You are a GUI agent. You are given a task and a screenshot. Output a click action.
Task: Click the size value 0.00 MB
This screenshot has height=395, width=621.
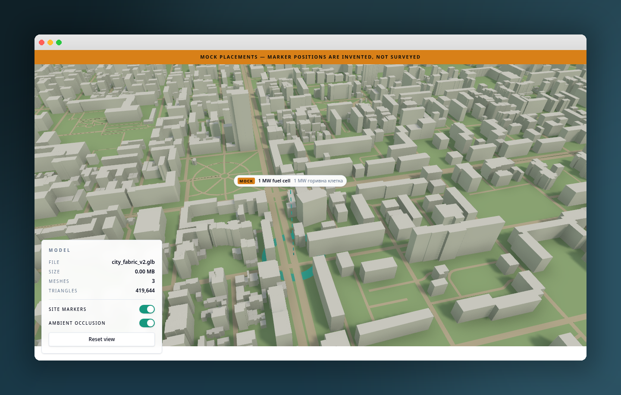pos(145,272)
